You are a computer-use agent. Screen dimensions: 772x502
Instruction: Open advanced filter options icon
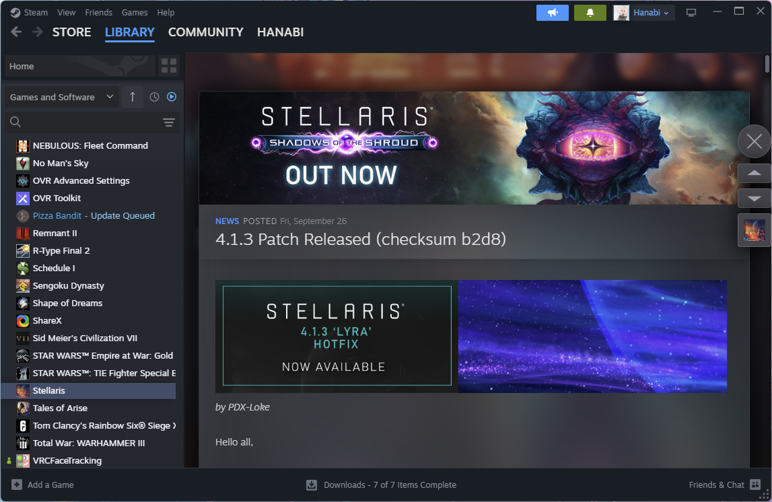(168, 122)
